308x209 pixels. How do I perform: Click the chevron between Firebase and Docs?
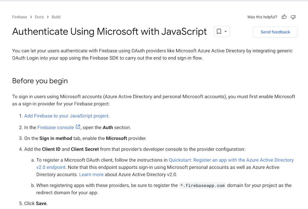[31, 17]
